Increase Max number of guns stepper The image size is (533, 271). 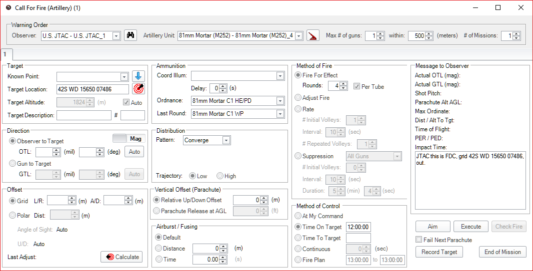pos(380,33)
